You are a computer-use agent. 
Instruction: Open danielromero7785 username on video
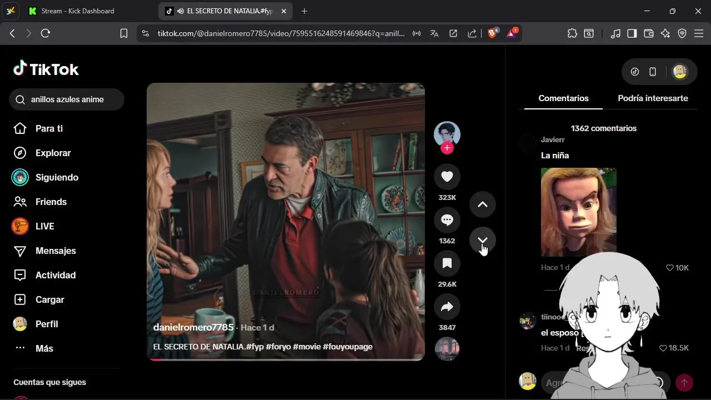(x=193, y=327)
